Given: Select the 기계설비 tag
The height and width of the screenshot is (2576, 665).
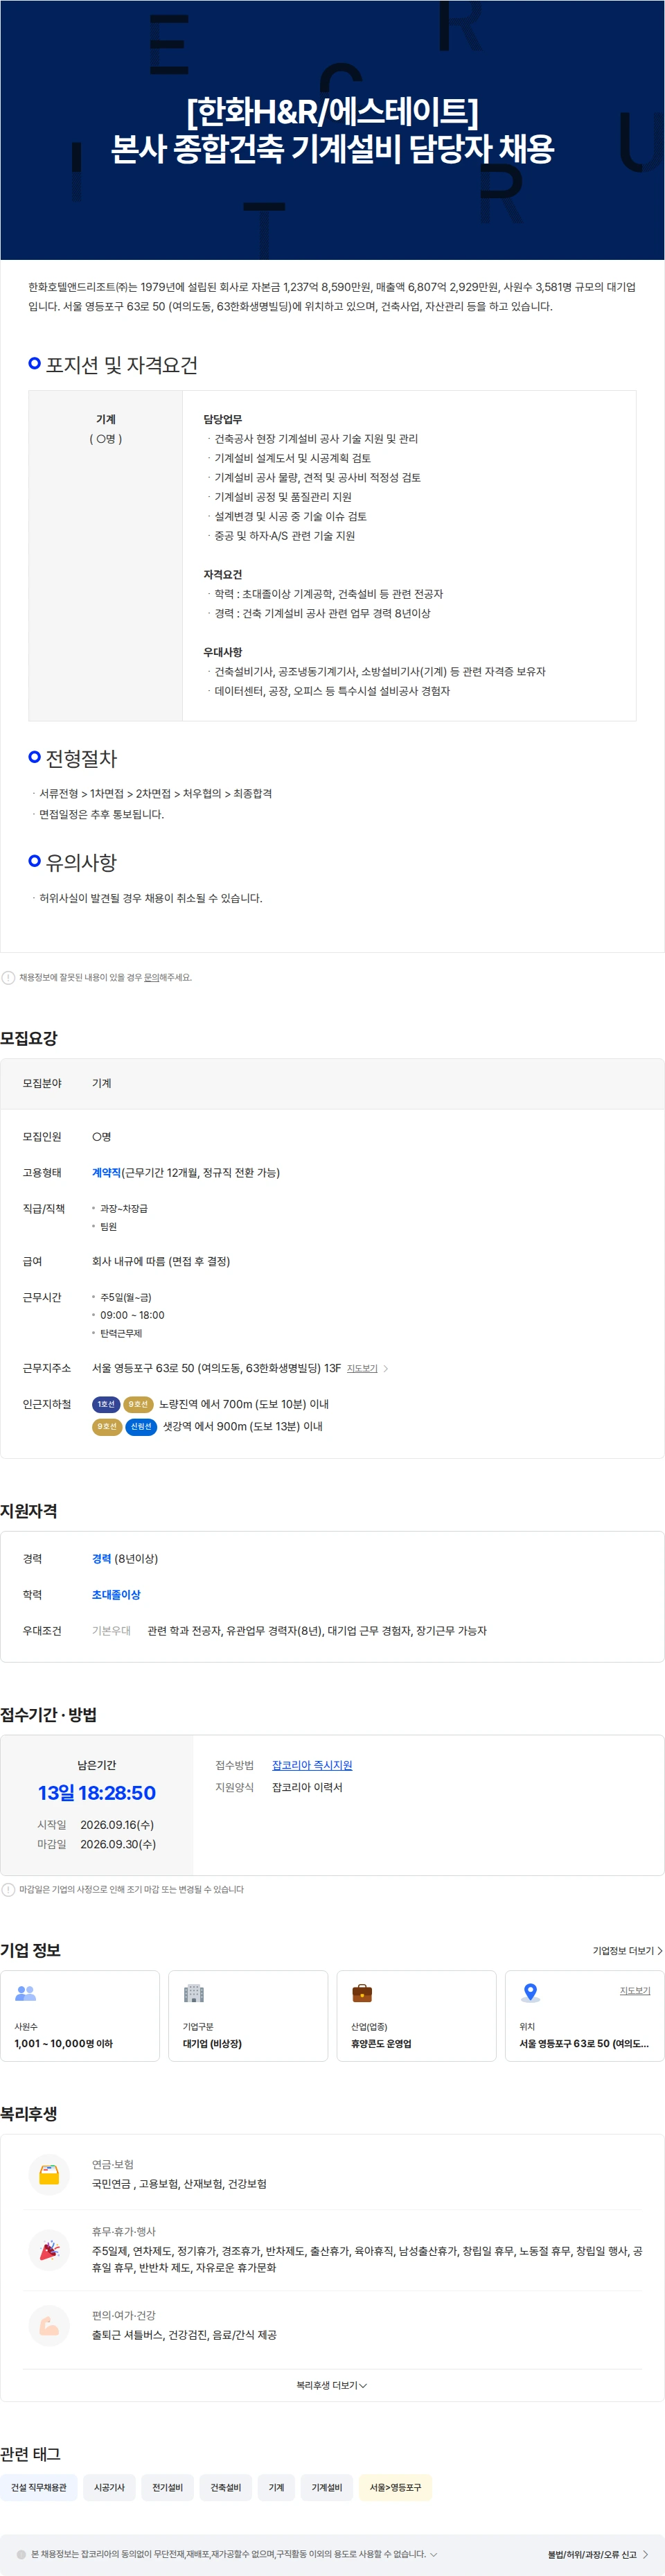Looking at the screenshot, I should click(x=327, y=2487).
